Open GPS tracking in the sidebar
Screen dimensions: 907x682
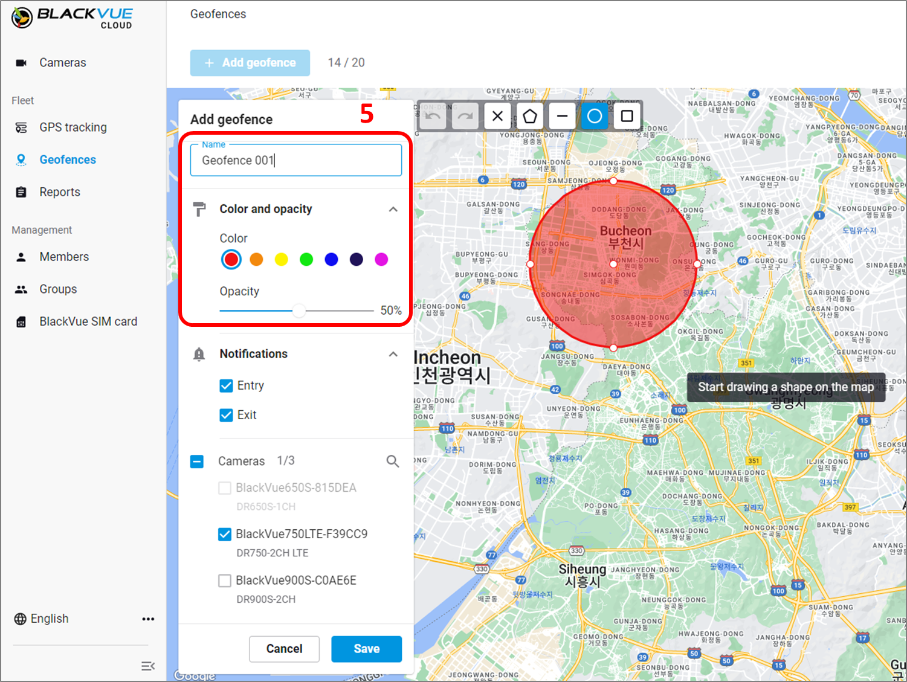pos(73,127)
